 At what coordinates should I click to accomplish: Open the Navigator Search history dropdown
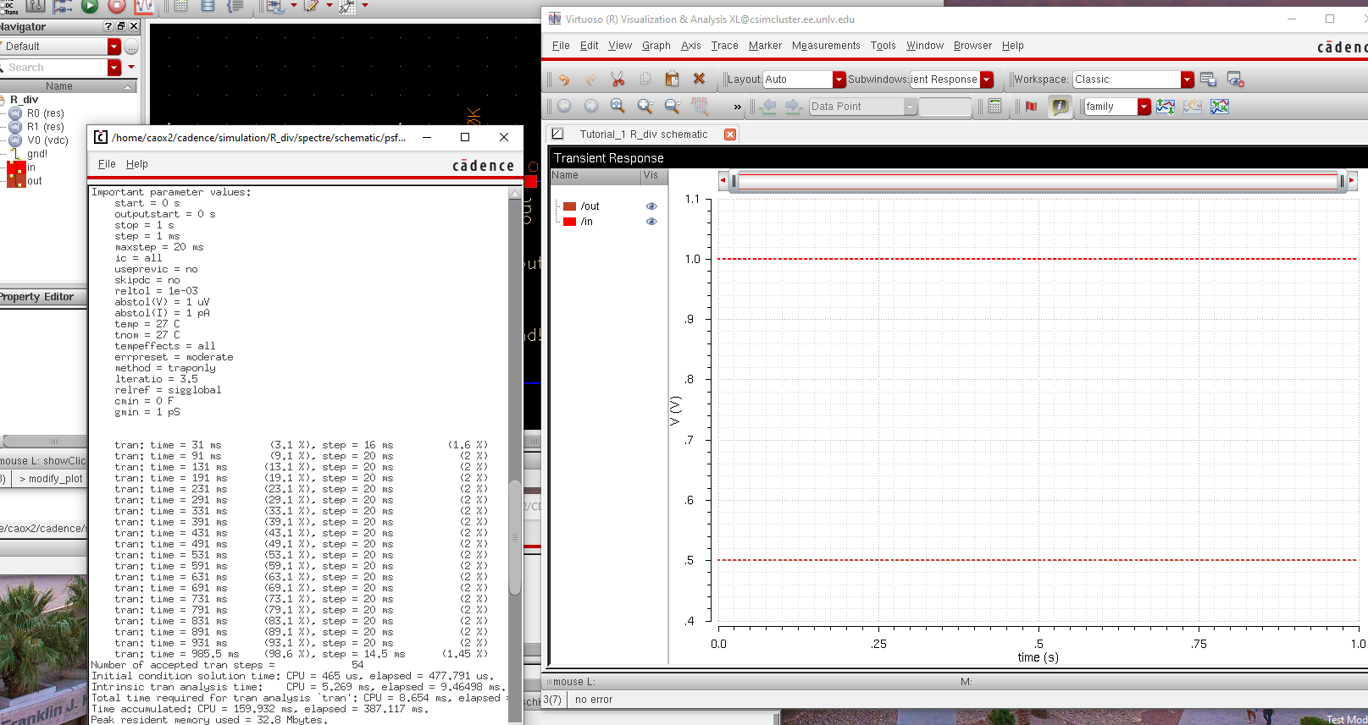pos(114,68)
